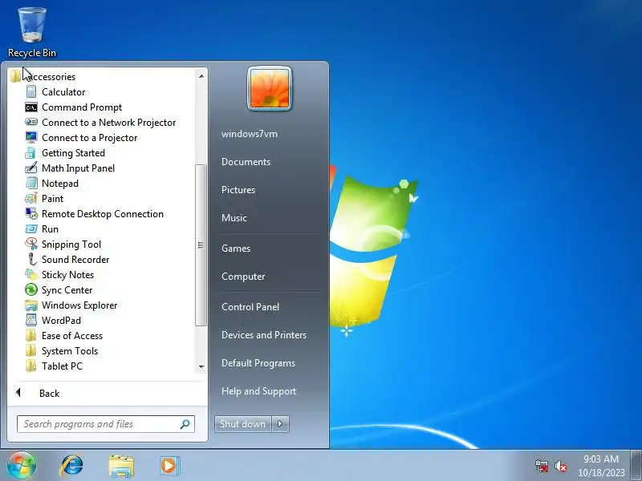Click the Connect to a Projector monitor icon

(31, 137)
